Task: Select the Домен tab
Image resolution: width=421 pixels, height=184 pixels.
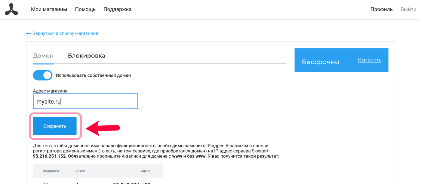Action: click(x=43, y=56)
